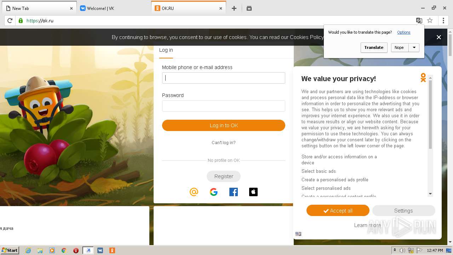Click the volume speaker tray icon
The image size is (453, 255).
(x=402, y=250)
